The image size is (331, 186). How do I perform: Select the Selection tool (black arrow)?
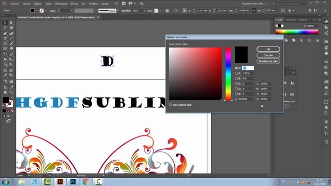click(x=5, y=23)
